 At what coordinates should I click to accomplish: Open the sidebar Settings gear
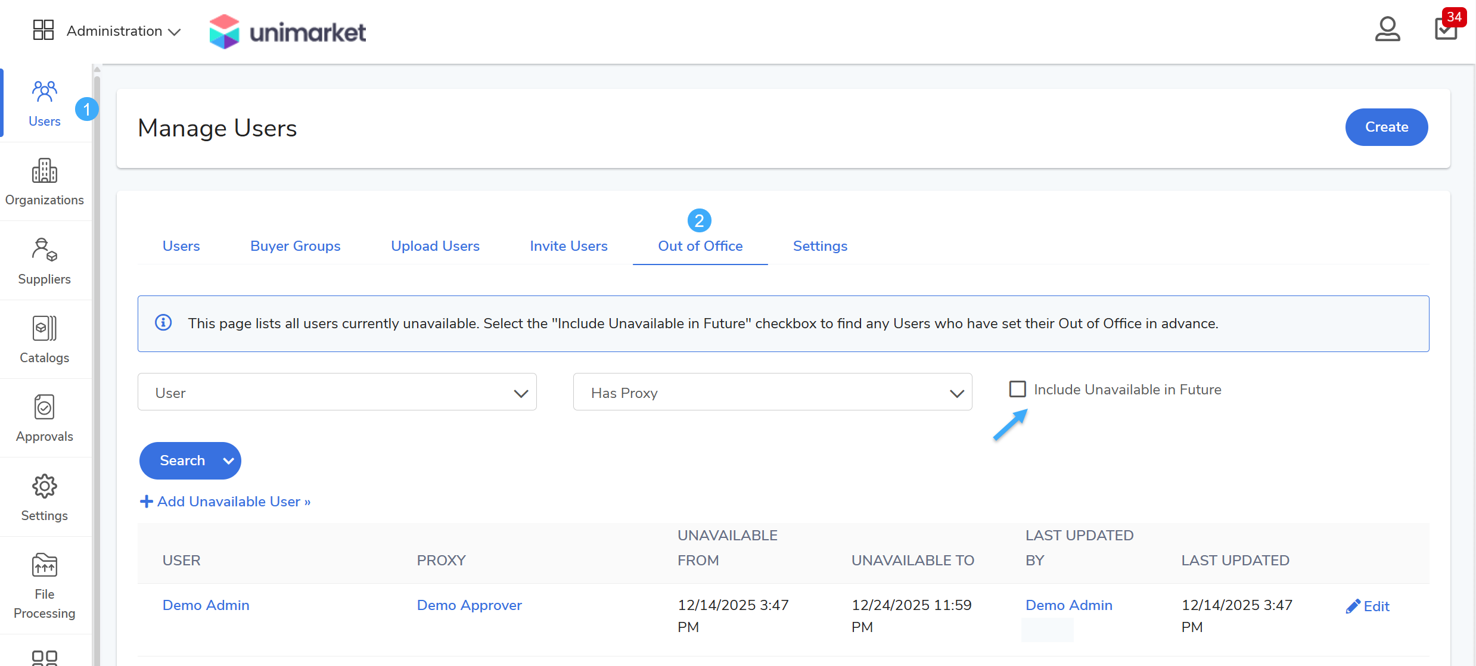click(x=44, y=497)
